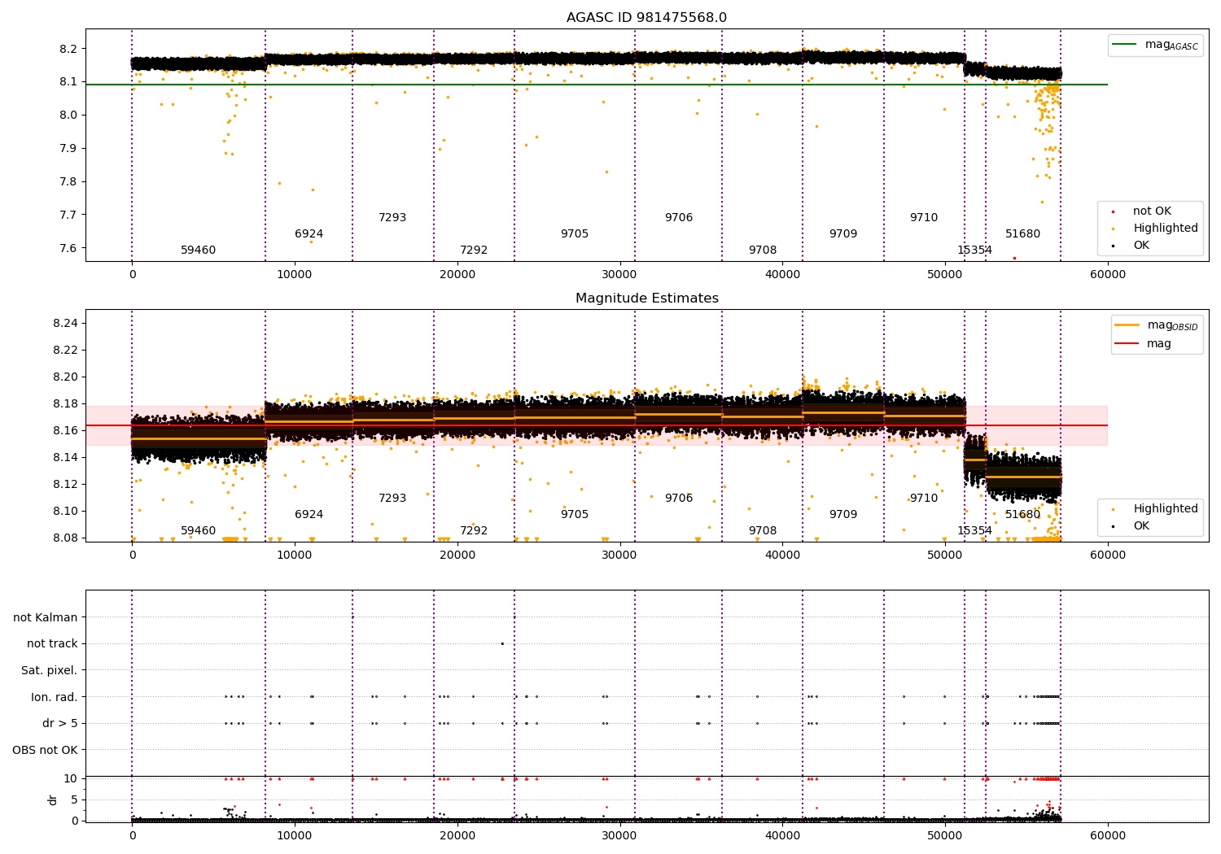1221x854 pixels.
Task: Click the 20000 x-tick under middle plot
Action: (x=457, y=556)
